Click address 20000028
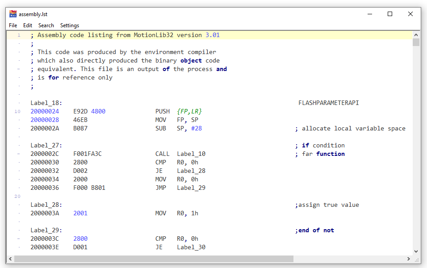427x268 pixels. (x=45, y=120)
